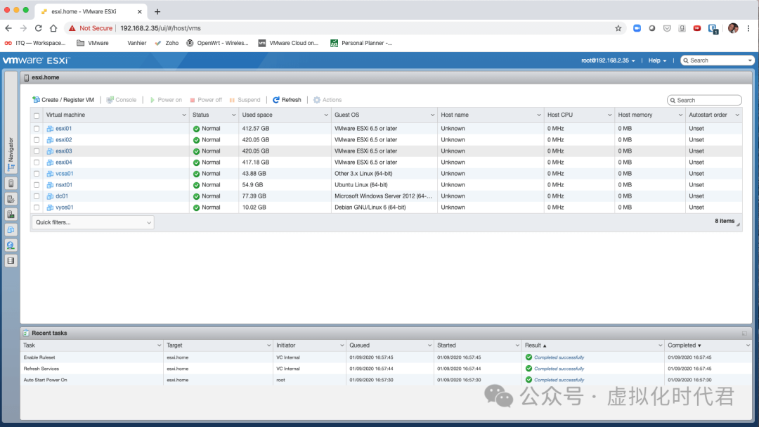Click the Host icon in Navigator sidebar
The width and height of the screenshot is (759, 427).
tap(11, 183)
